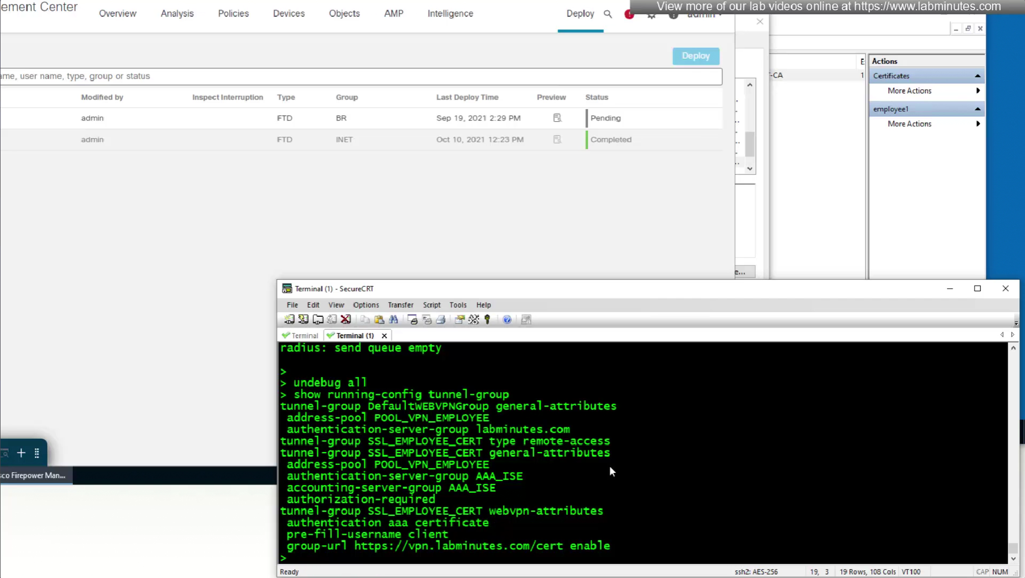Collapse the employee1 actions section
Viewport: 1025px width, 578px height.
point(977,109)
